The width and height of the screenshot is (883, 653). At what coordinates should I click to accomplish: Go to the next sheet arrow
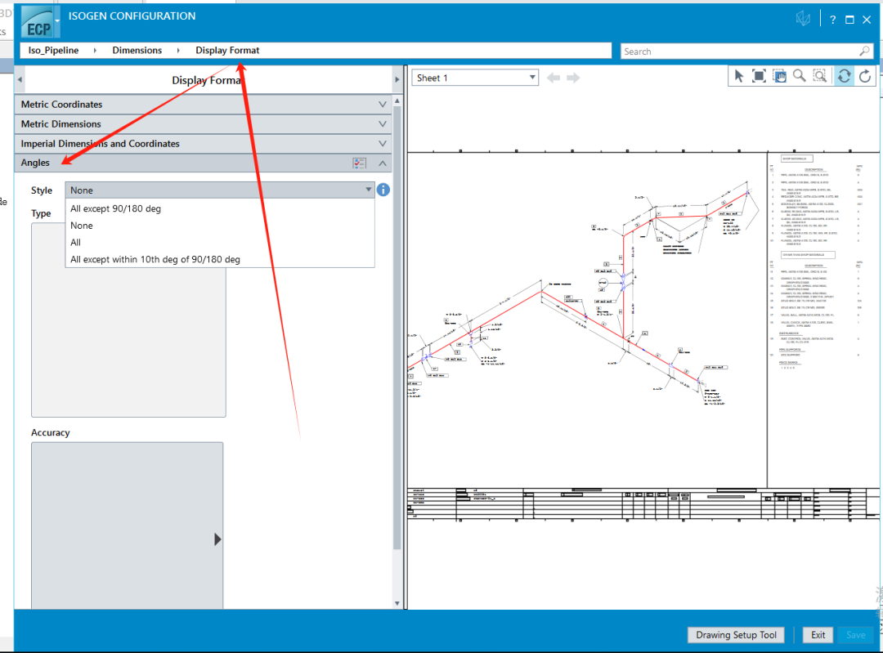tap(573, 78)
